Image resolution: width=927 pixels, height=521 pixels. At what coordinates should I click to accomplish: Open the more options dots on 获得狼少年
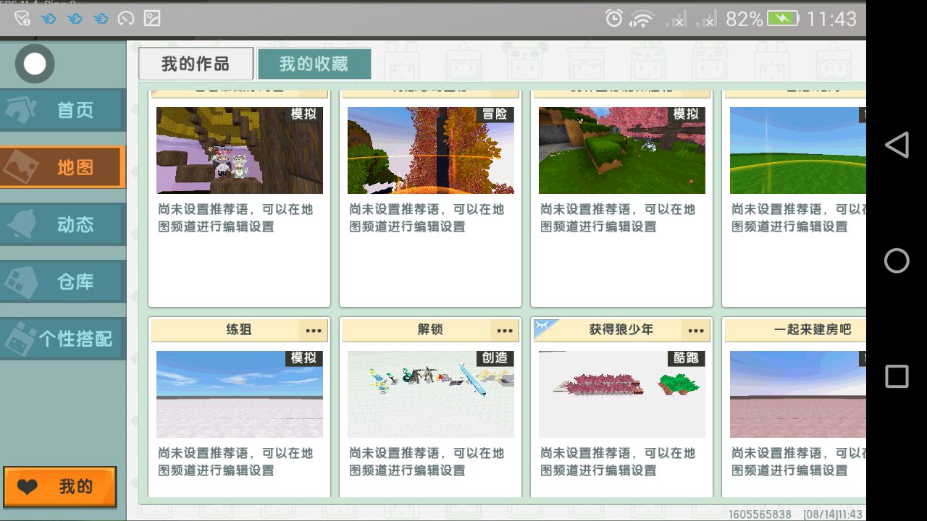696,331
